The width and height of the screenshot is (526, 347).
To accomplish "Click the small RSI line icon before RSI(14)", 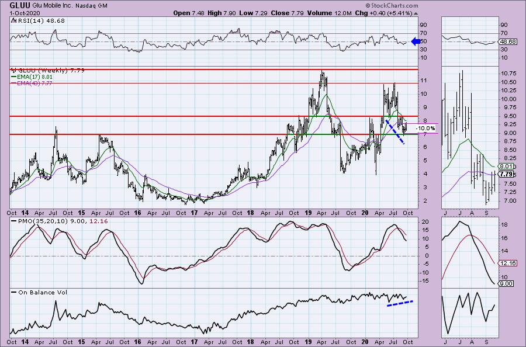I will click(x=13, y=20).
